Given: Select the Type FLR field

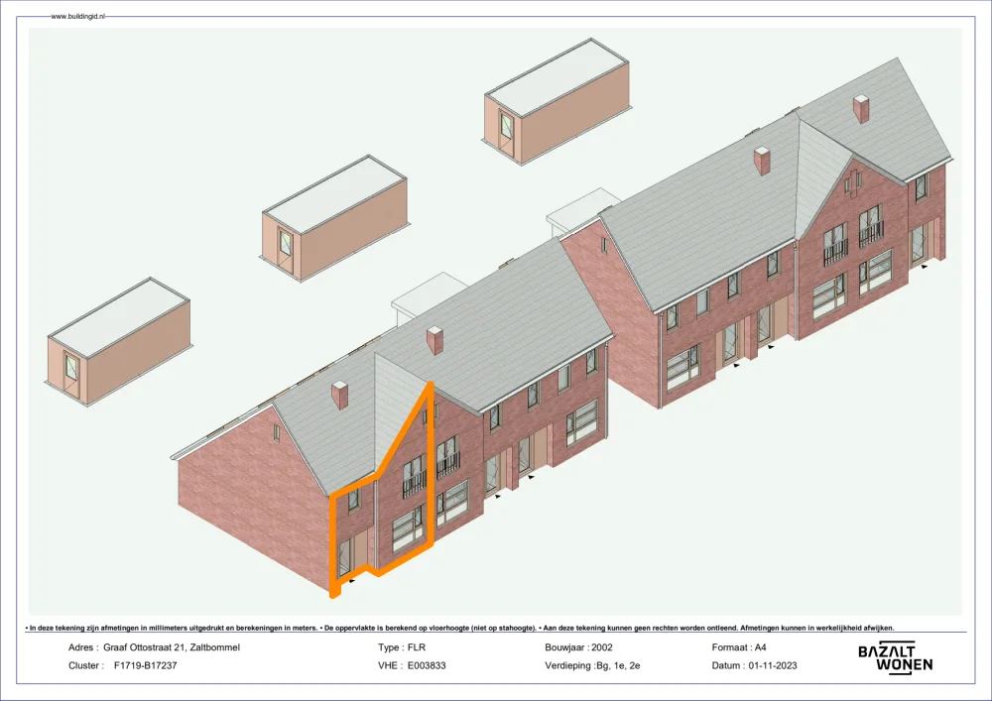Looking at the screenshot, I should (x=402, y=647).
